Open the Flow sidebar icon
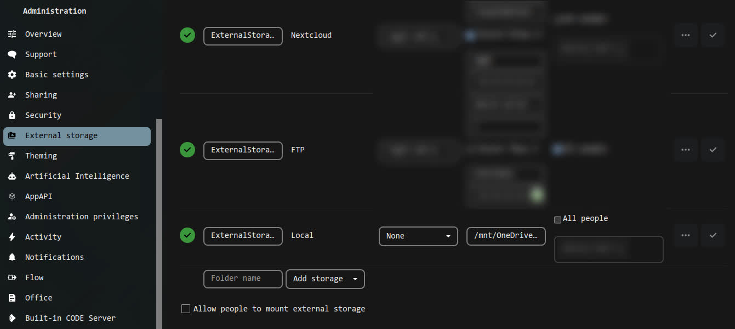This screenshot has width=735, height=329. click(x=12, y=277)
